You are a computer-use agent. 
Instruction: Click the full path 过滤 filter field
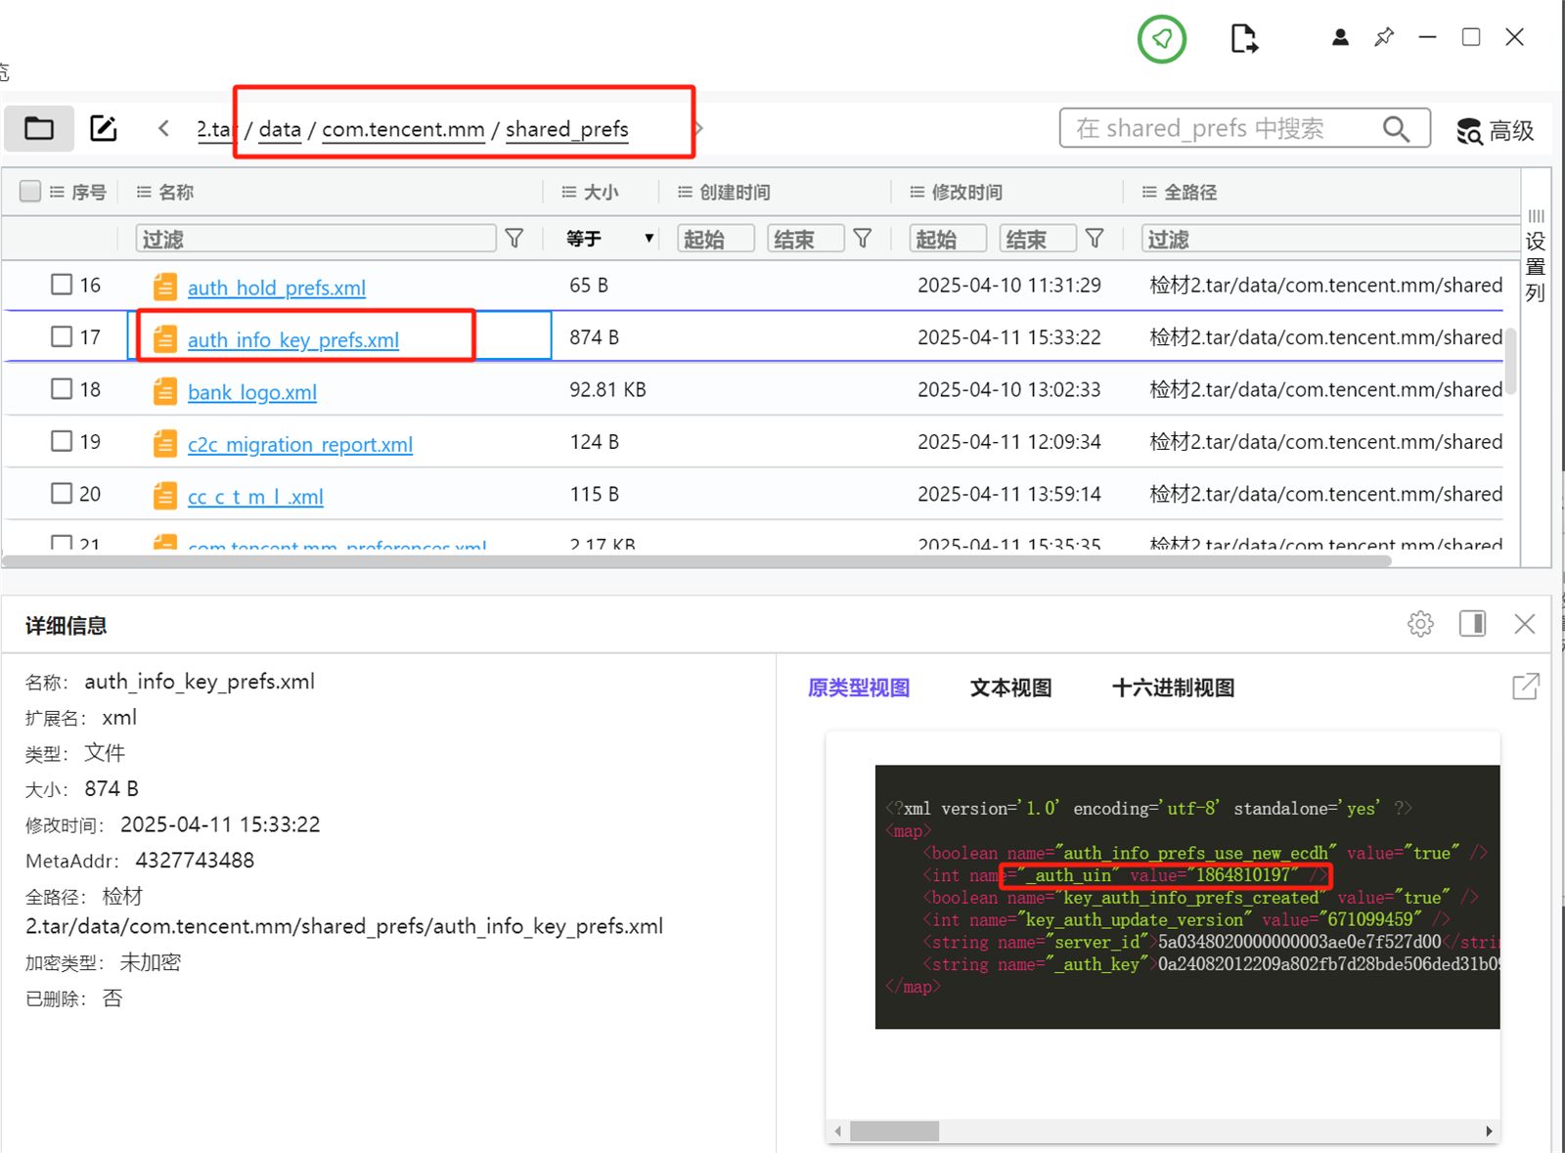click(1330, 239)
